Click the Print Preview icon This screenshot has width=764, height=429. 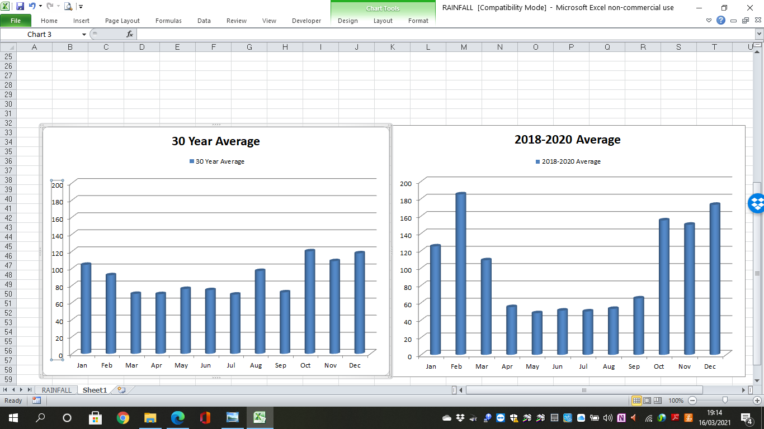pyautogui.click(x=68, y=7)
